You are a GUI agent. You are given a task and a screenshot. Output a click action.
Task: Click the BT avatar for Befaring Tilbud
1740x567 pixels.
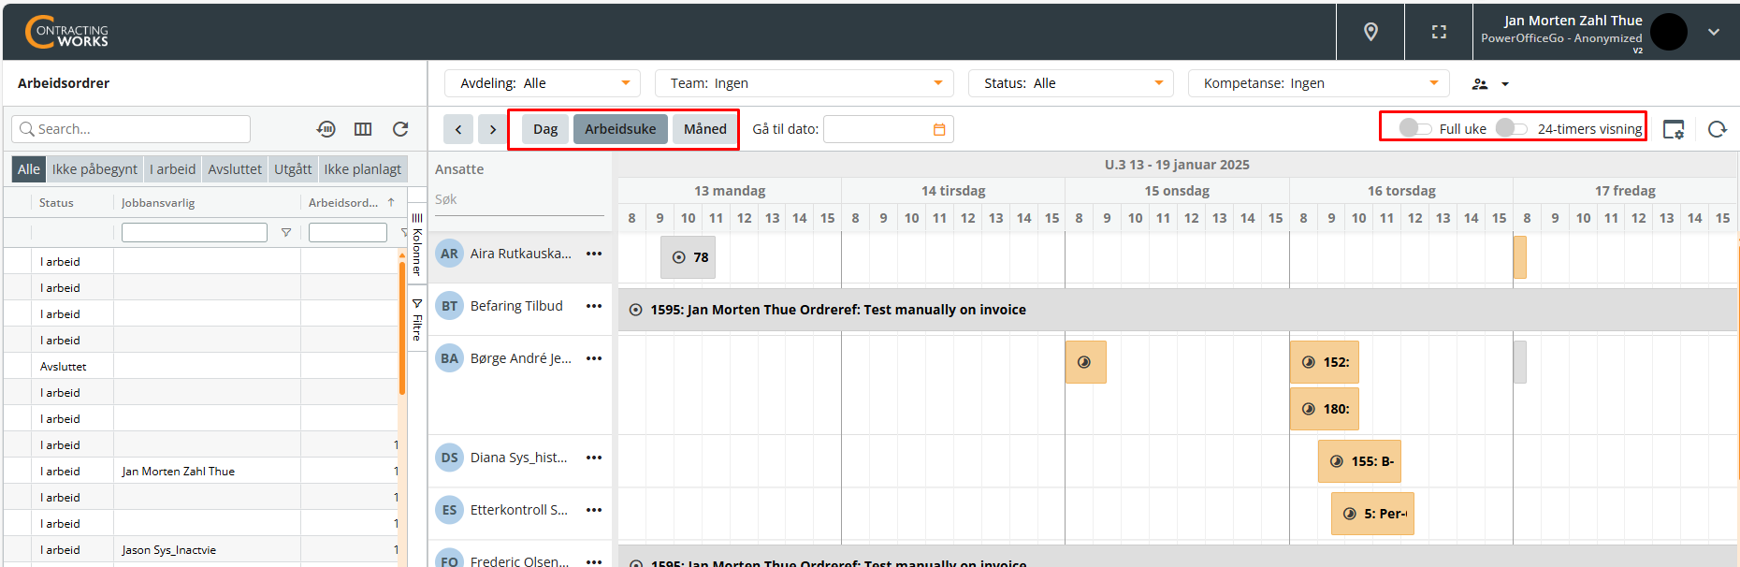450,306
